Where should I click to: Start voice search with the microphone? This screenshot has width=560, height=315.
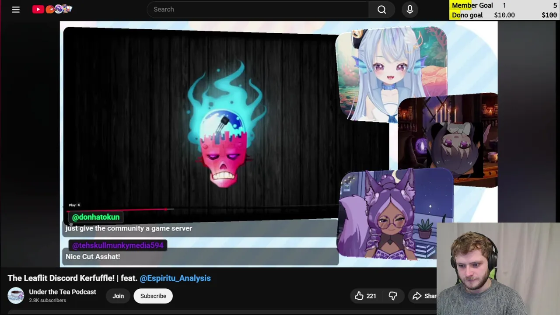click(x=410, y=9)
